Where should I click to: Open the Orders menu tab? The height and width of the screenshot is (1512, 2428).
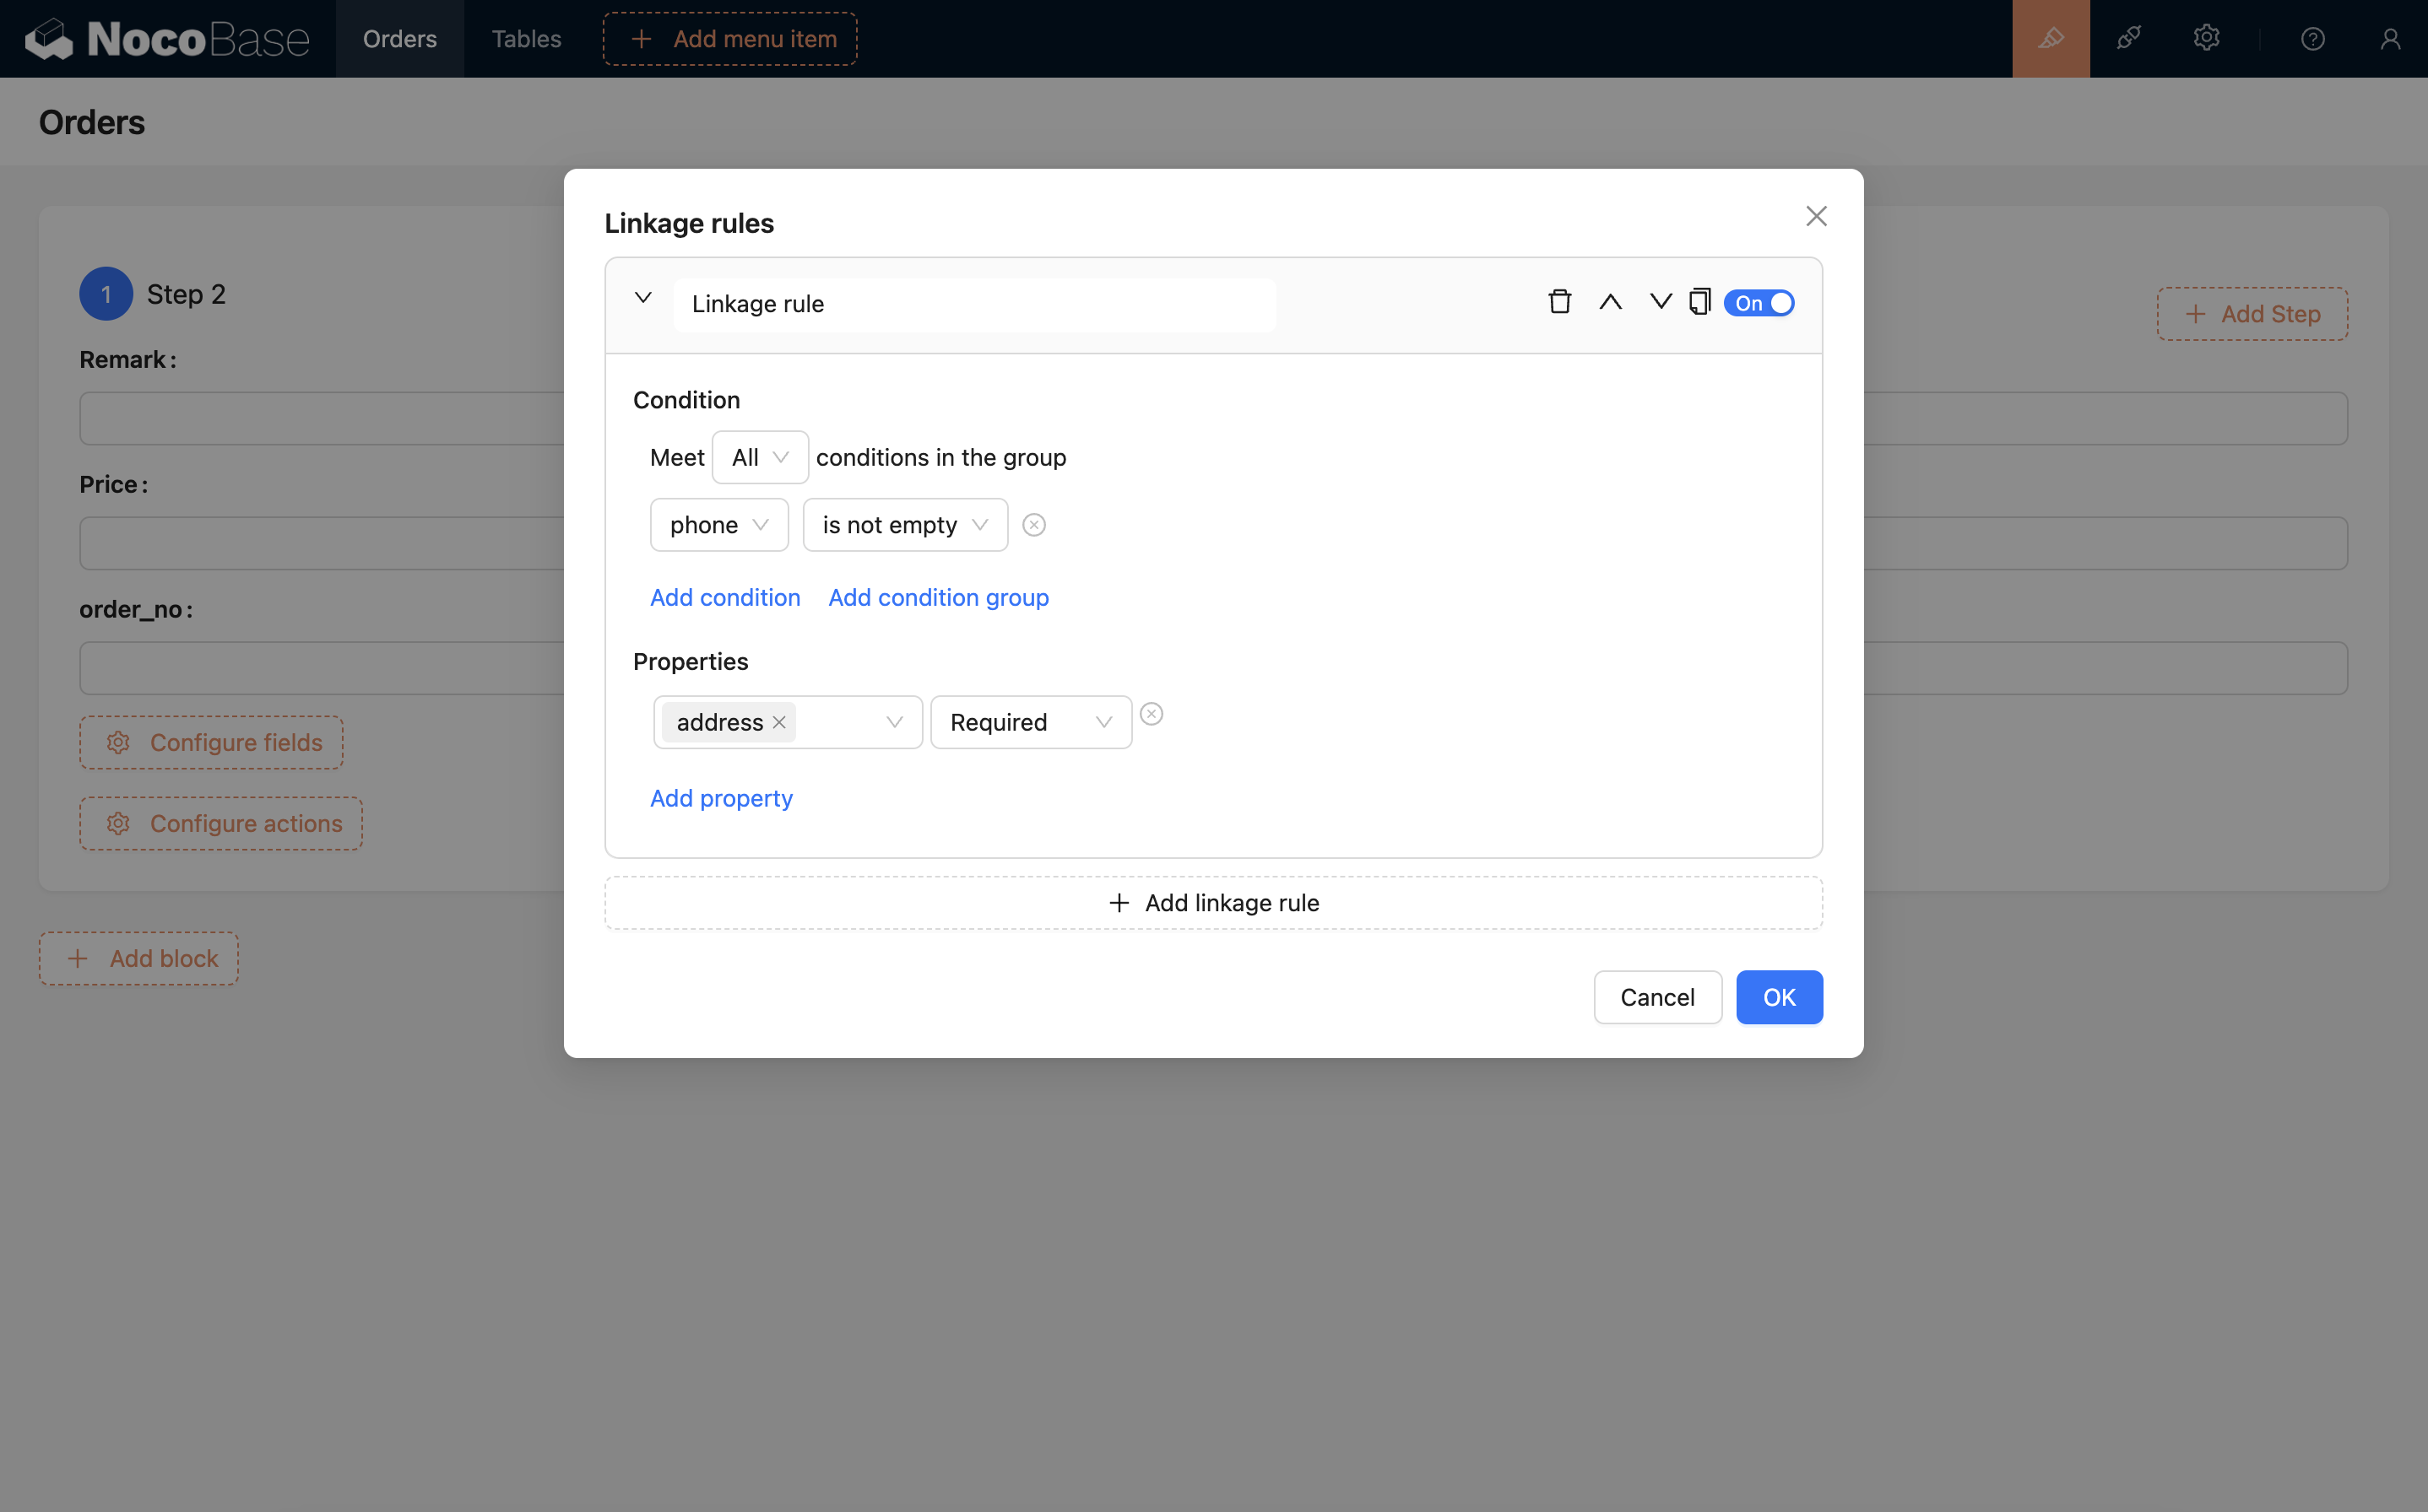pos(399,39)
